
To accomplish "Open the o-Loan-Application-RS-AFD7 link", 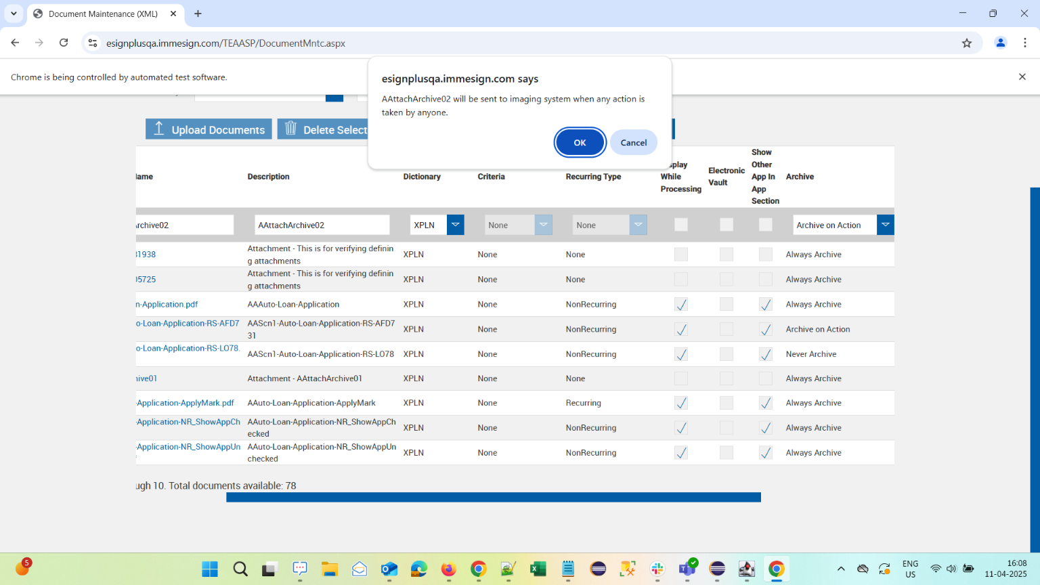I will [x=188, y=323].
